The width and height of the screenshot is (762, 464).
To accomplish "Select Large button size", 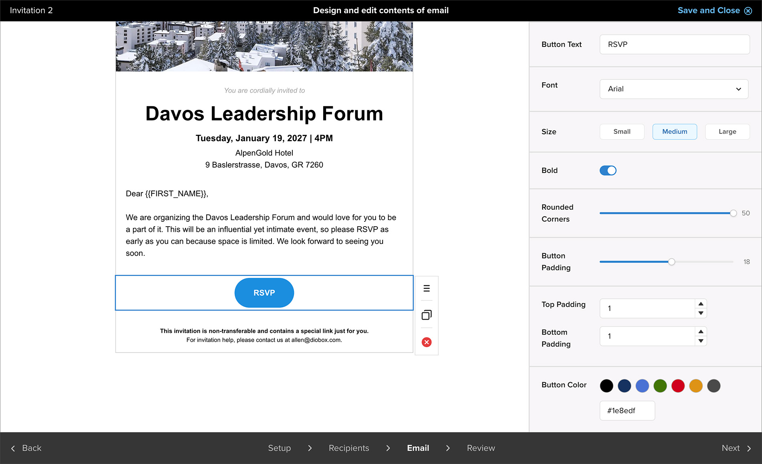I will pos(727,132).
